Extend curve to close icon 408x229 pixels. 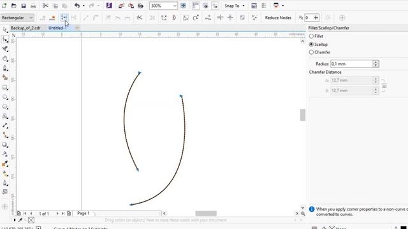(164, 18)
